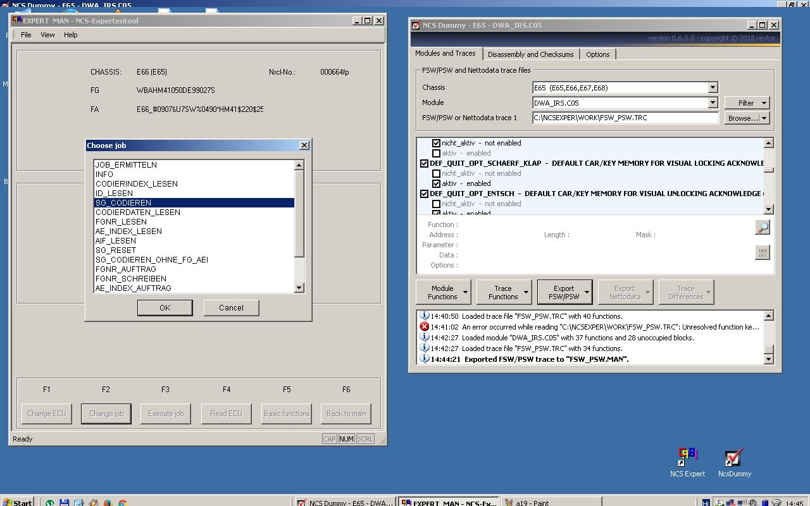
Task: Open the View menu
Action: click(47, 35)
